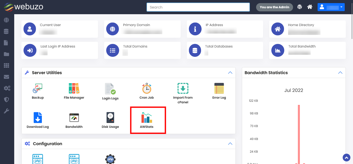Select the databases icon in the sidebar
The height and width of the screenshot is (164, 353).
pyautogui.click(x=7, y=31)
